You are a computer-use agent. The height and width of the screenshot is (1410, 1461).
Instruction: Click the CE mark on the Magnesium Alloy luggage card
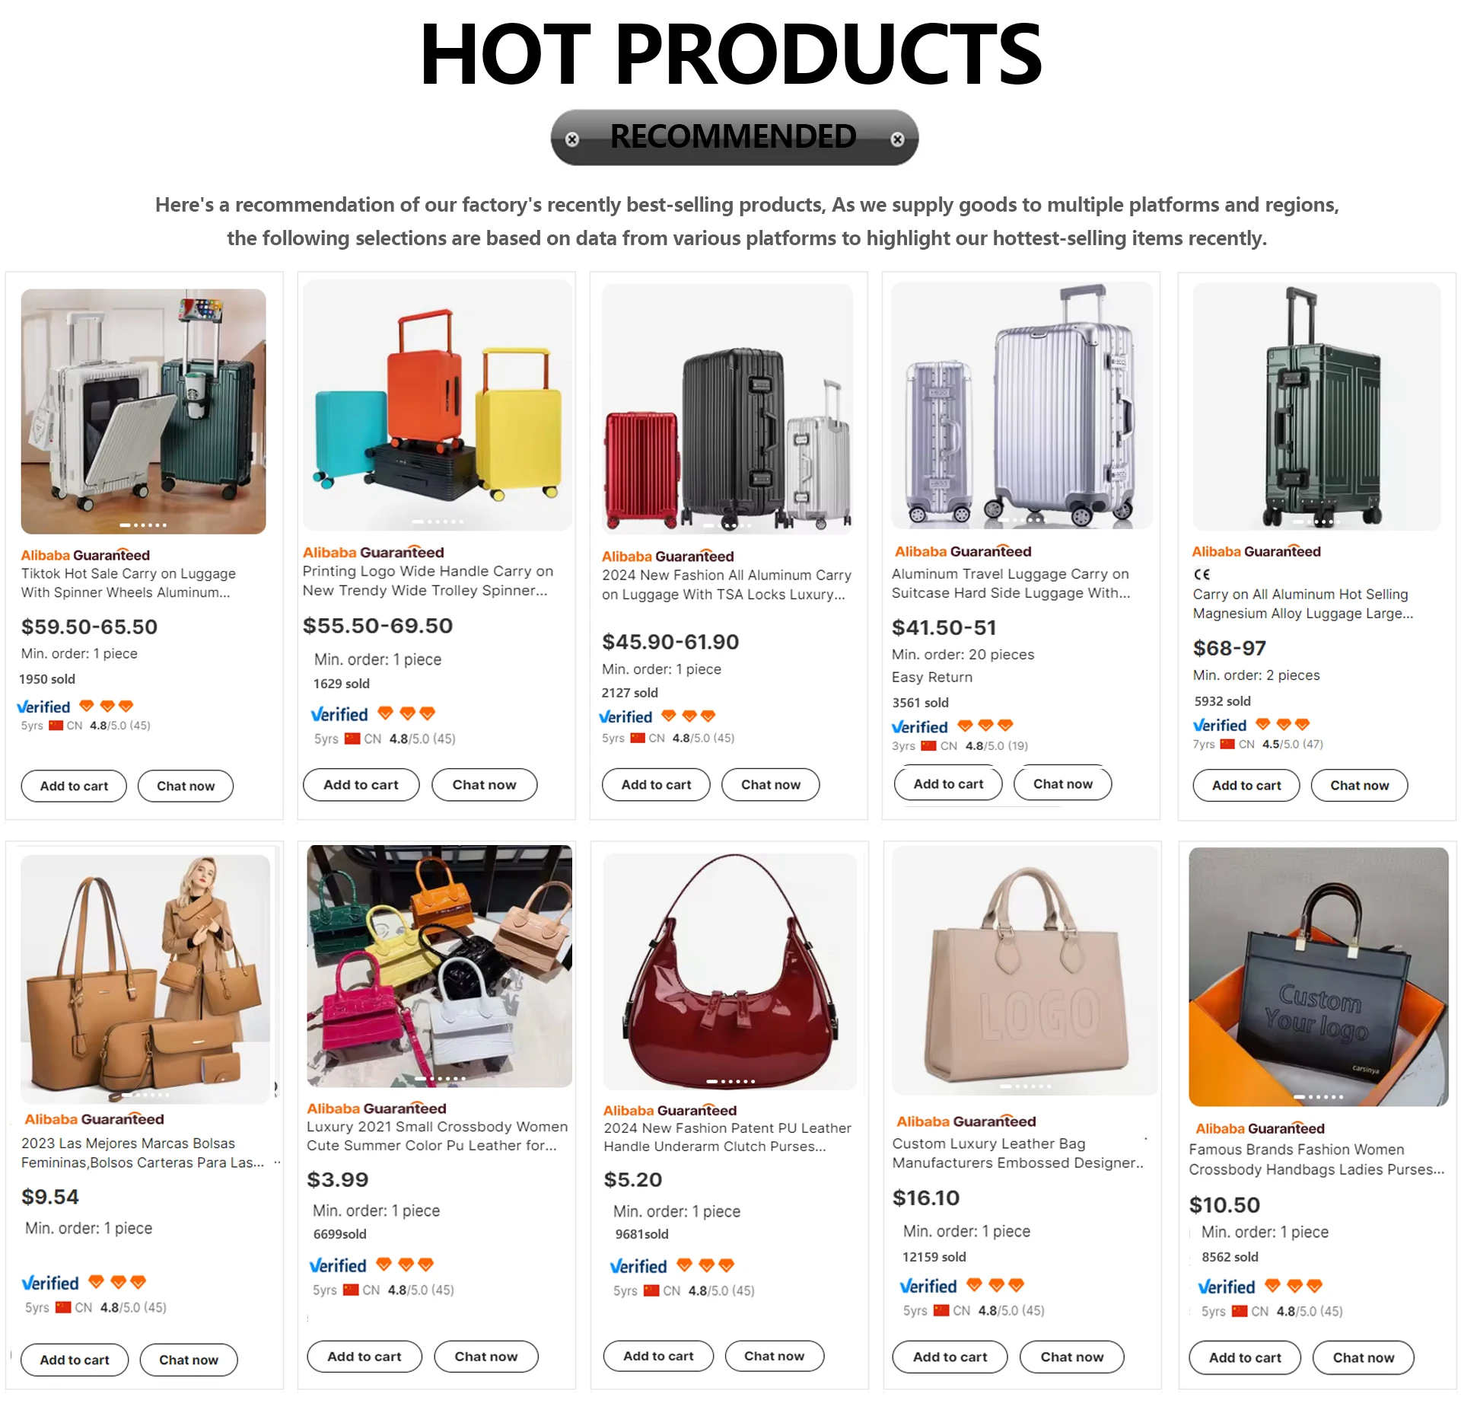pos(1202,575)
